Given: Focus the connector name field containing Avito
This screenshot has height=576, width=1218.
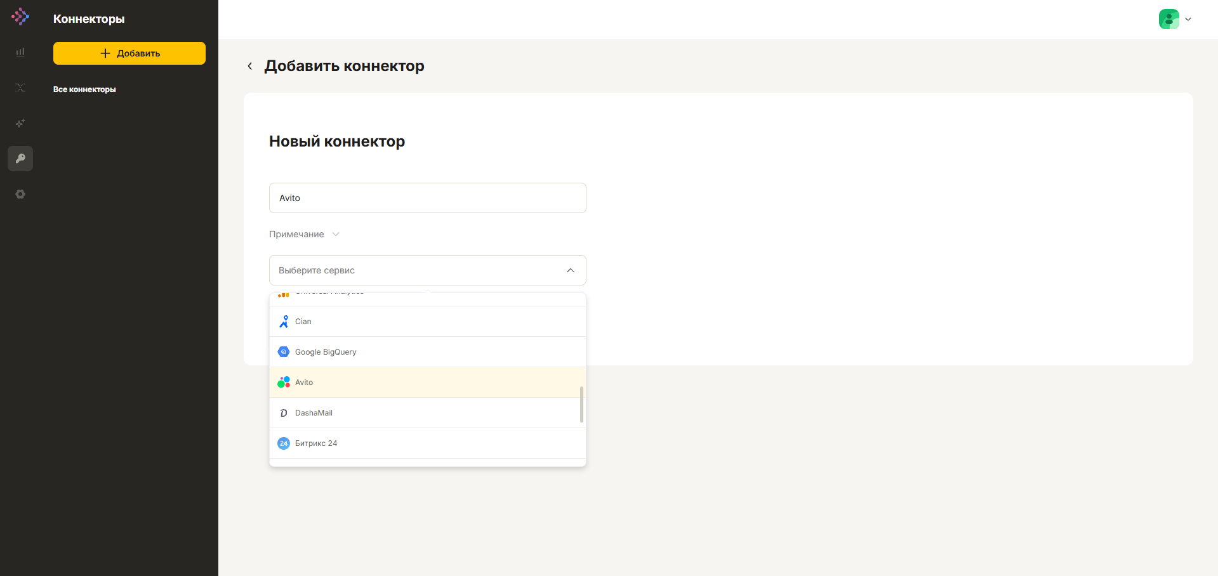Looking at the screenshot, I should [x=428, y=198].
